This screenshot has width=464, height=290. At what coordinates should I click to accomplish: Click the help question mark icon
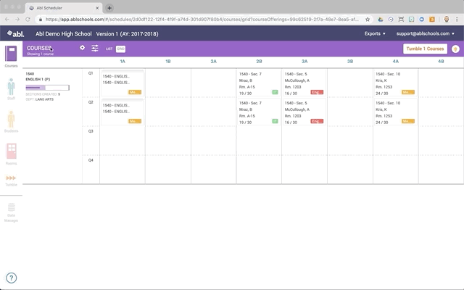click(12, 278)
